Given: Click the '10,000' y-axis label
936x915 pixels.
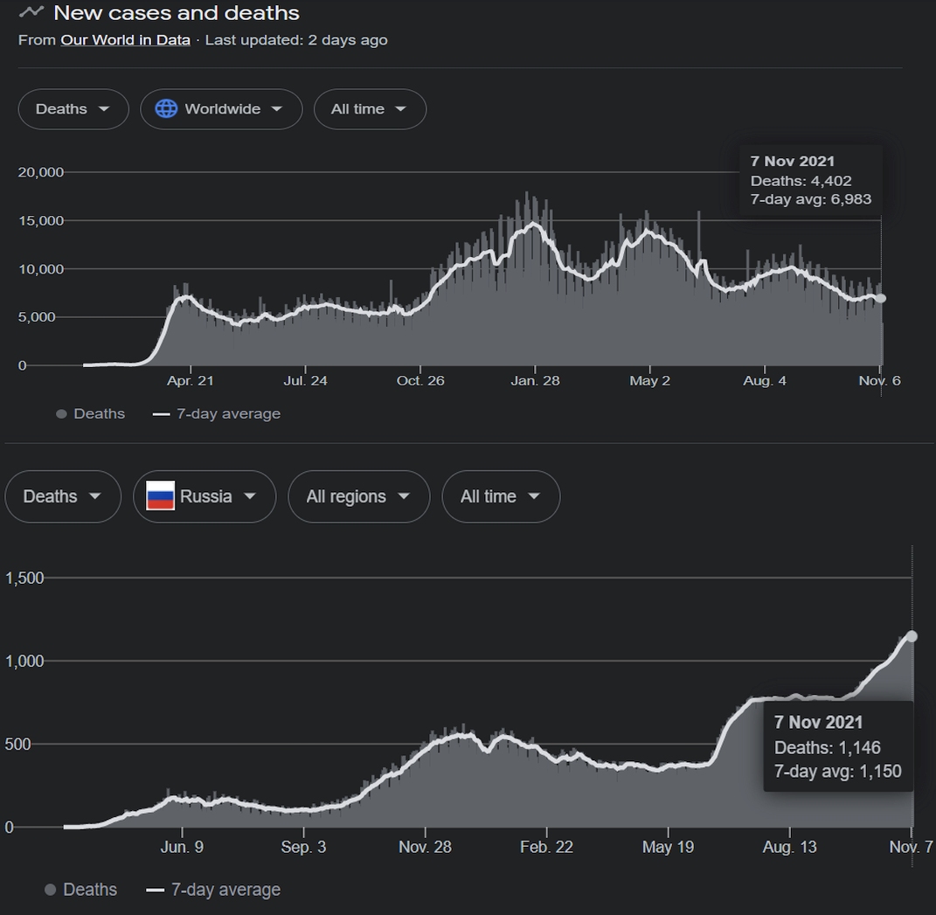Looking at the screenshot, I should tap(40, 269).
